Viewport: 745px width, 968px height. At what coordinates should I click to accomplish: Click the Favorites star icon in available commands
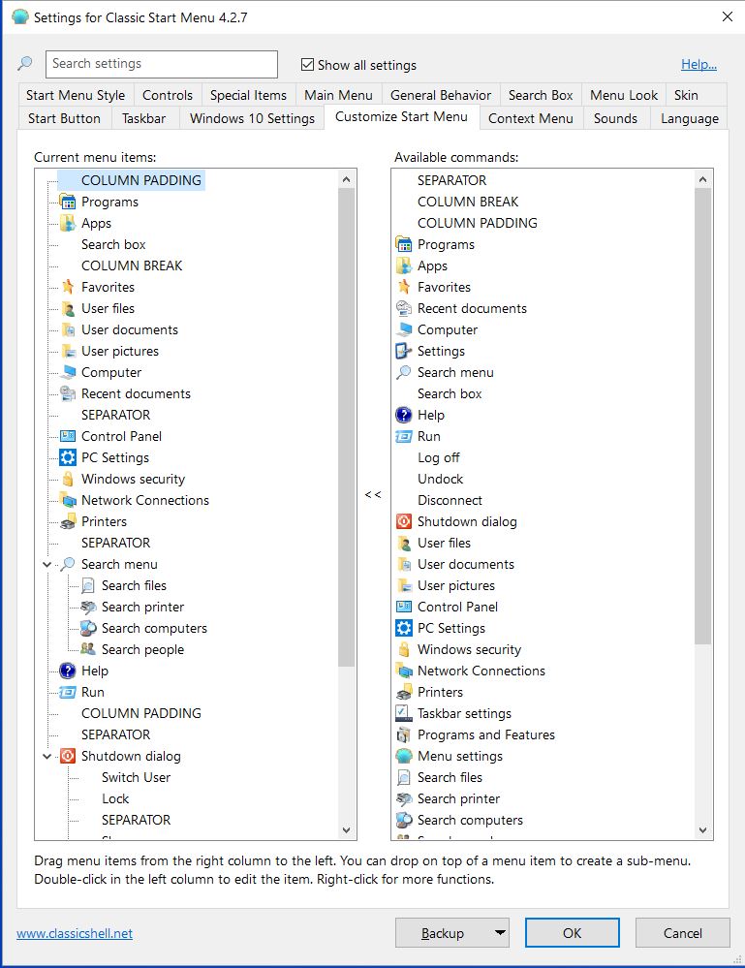tap(404, 287)
